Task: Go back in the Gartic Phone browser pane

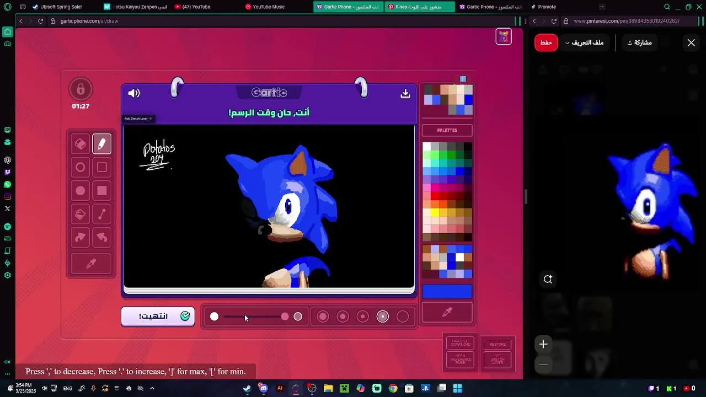Action: click(21, 21)
